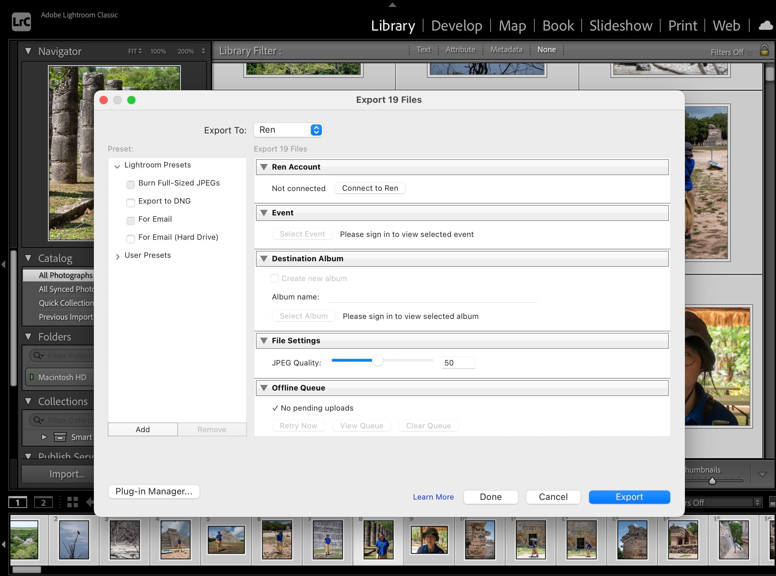Click the Smart Collections set icon
776x576 pixels.
(60, 437)
